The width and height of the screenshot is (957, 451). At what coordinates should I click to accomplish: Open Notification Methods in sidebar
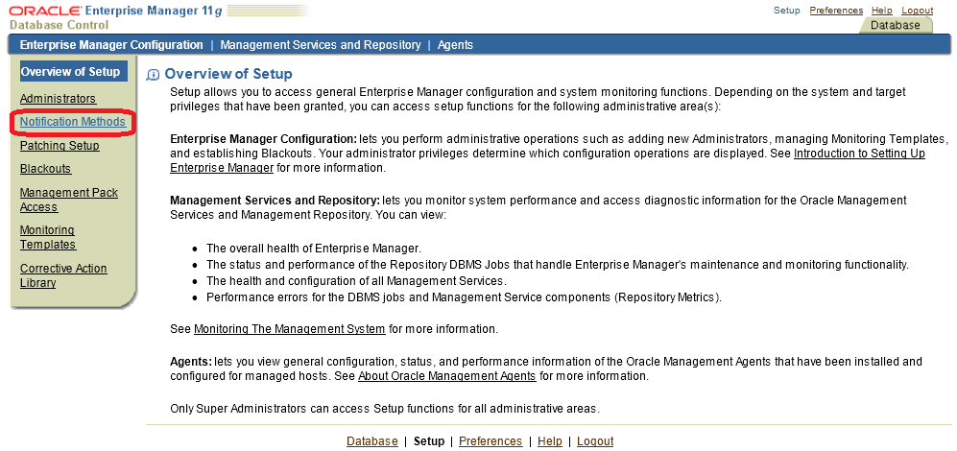73,122
